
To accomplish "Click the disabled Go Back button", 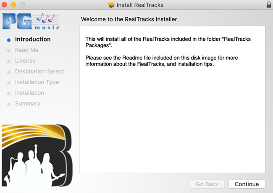I will [207, 184].
